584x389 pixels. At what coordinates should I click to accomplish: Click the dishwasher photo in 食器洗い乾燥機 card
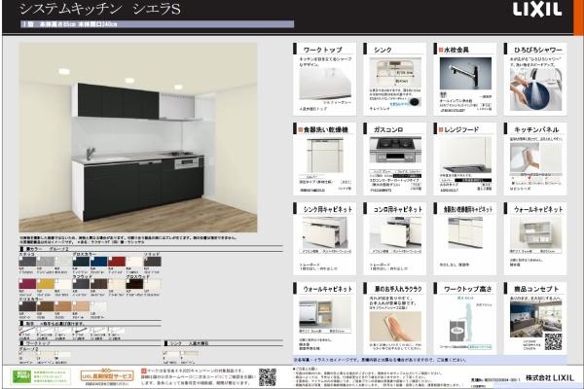click(325, 156)
